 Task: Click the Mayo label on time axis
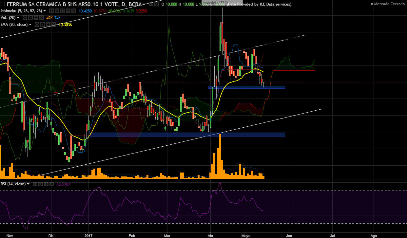pos(246,235)
